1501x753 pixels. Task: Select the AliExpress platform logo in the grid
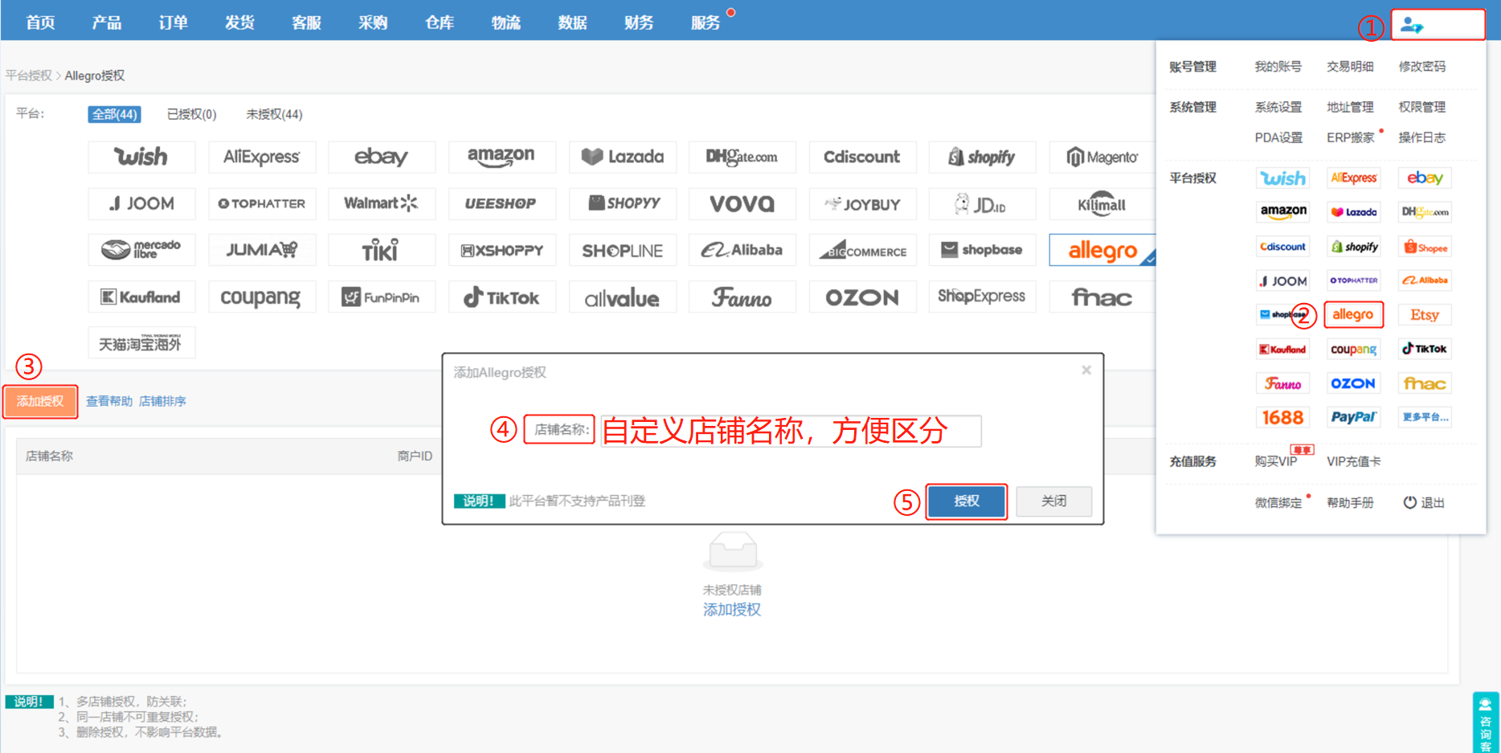pos(261,157)
